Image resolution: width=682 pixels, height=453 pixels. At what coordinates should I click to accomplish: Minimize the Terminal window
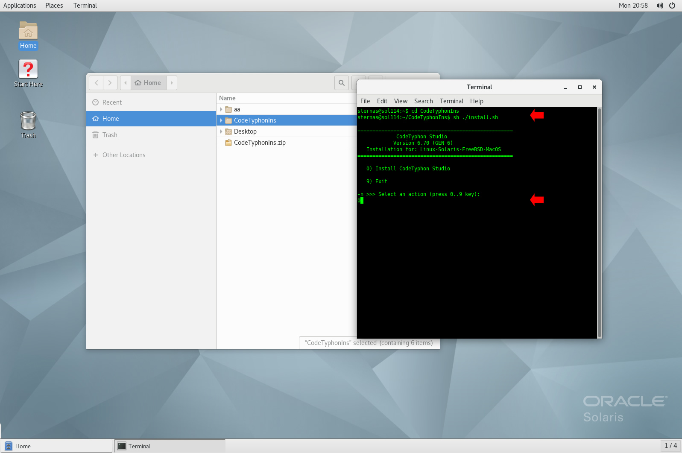565,87
